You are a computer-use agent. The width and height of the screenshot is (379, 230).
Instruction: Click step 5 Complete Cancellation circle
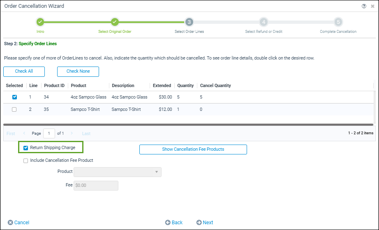coord(338,22)
